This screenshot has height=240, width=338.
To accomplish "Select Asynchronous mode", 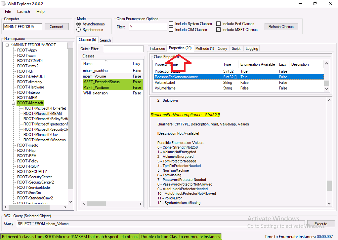I will point(91,24).
